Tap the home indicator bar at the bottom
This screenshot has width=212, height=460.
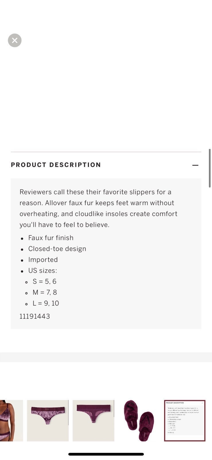[x=106, y=454]
